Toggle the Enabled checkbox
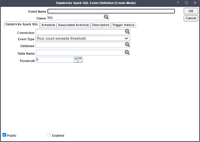200x142 pixels. pyautogui.click(x=49, y=135)
